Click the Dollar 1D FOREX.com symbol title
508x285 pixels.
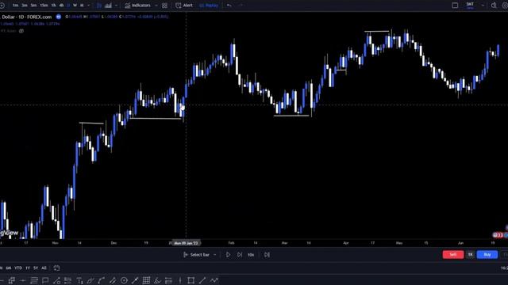tap(26, 17)
